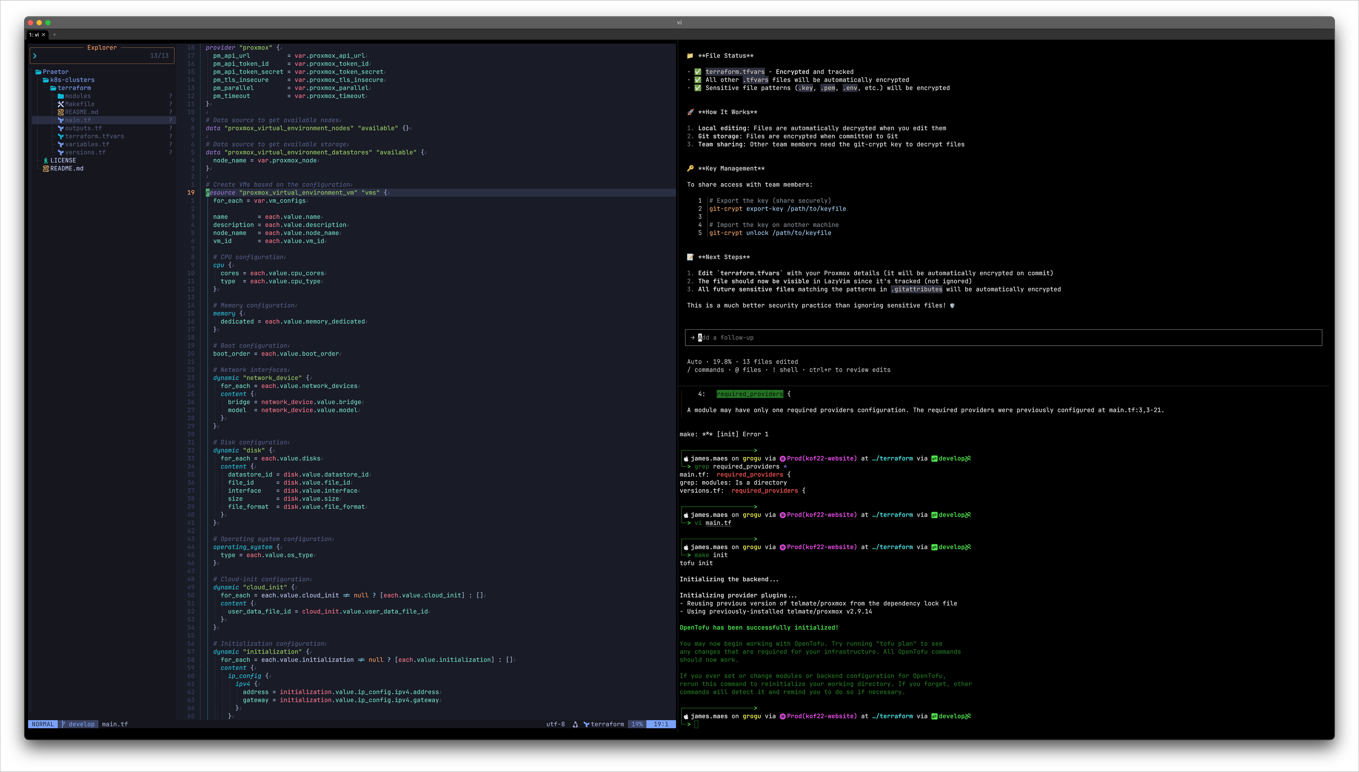Select the '1: vi' terminal tab
Viewport: 1359px width, 772px height.
coord(34,34)
